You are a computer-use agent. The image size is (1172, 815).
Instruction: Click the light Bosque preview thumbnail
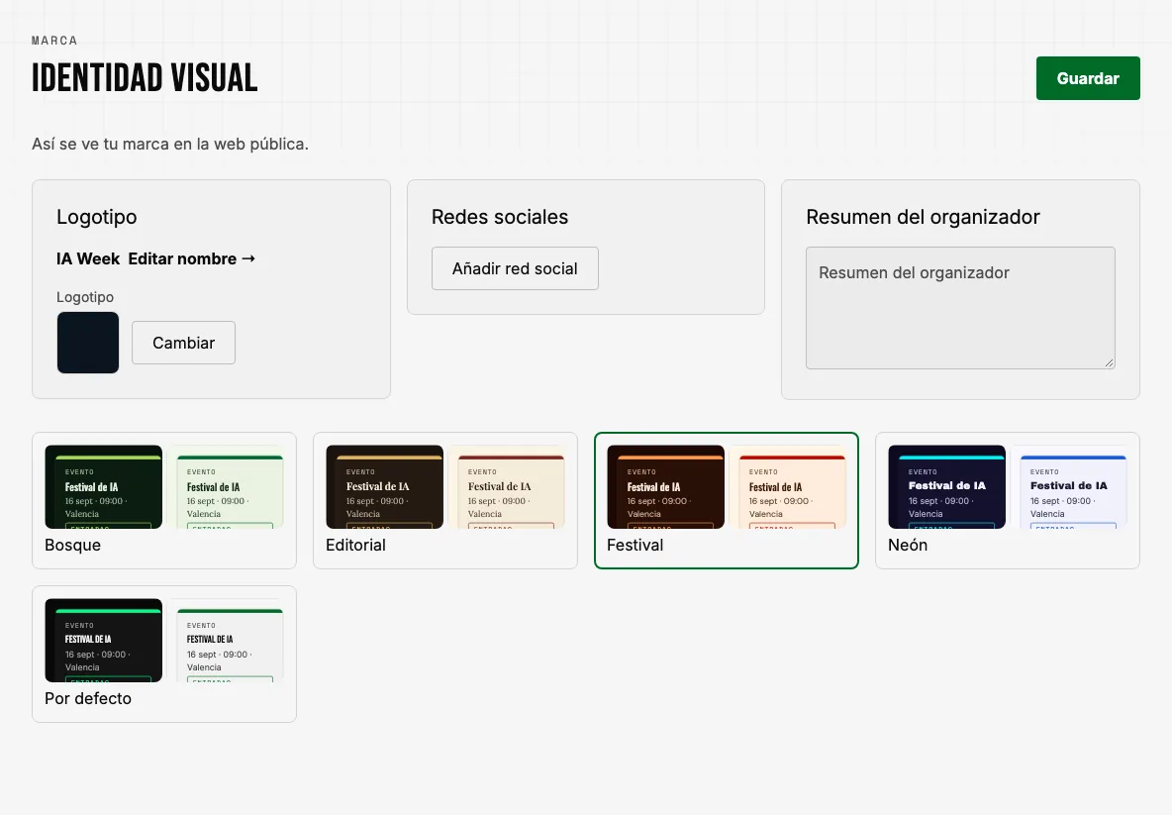[x=225, y=487]
